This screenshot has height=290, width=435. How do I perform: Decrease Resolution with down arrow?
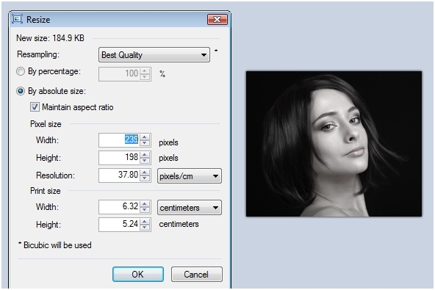[x=145, y=178]
